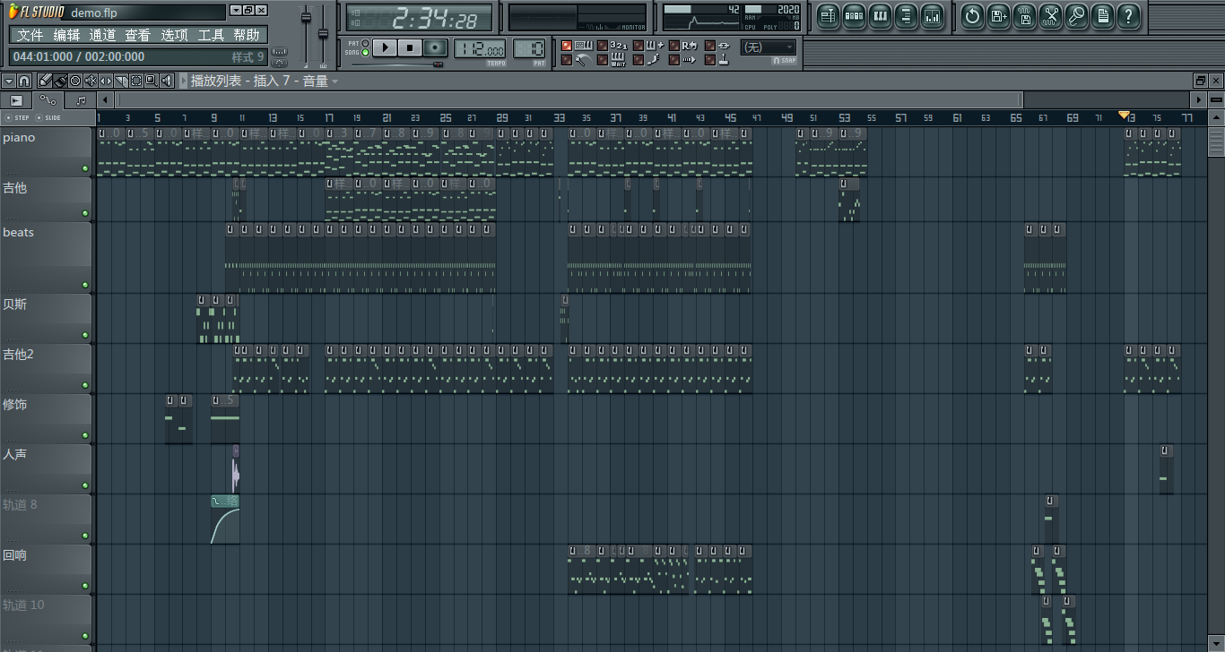This screenshot has height=652, width=1225.
Task: Select the 吉他2 track label
Action: click(x=18, y=355)
